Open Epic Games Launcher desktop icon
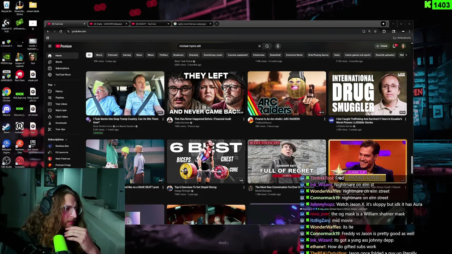Screen dimensions: 452x254 click(33, 146)
